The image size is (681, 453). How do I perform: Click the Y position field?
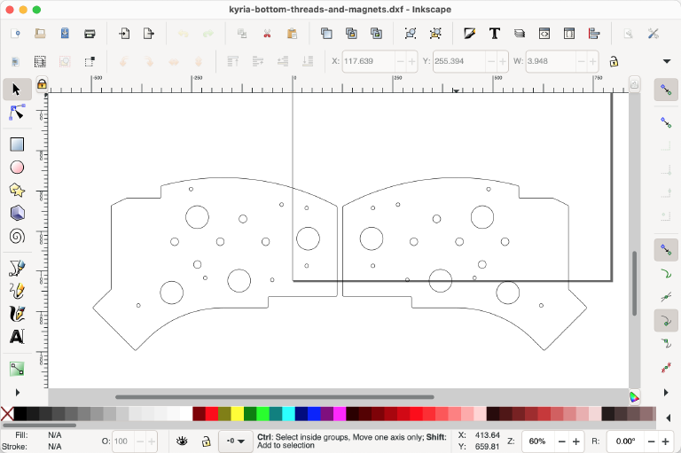click(x=459, y=61)
